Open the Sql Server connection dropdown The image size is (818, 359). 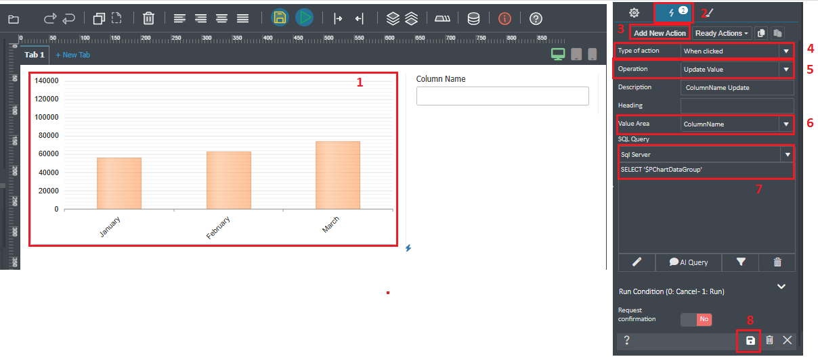click(706, 155)
